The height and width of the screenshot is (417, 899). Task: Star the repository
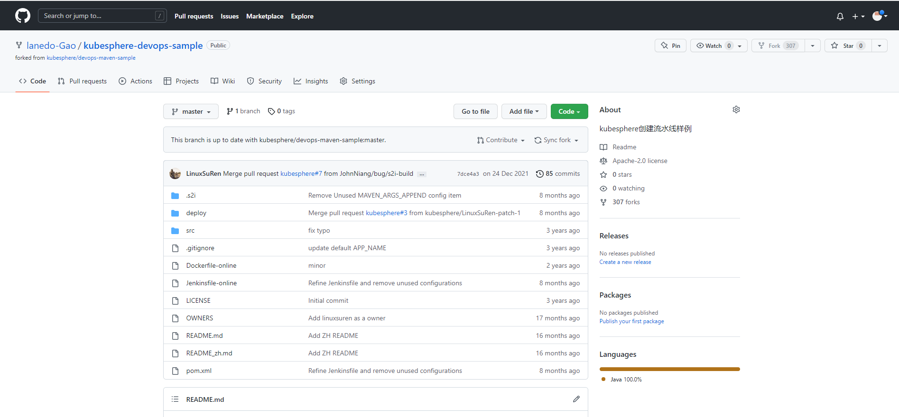pyautogui.click(x=848, y=45)
